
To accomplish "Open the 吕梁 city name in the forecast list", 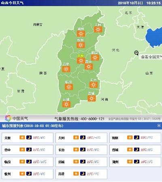I will pyautogui.click(x=61, y=174).
